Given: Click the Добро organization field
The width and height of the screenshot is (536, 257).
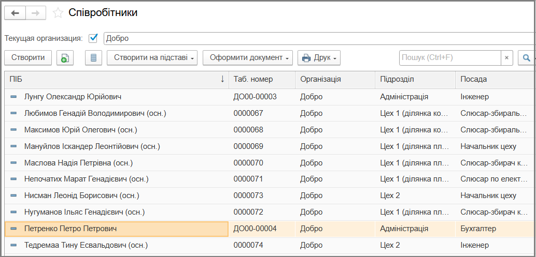Looking at the screenshot, I should (x=319, y=38).
